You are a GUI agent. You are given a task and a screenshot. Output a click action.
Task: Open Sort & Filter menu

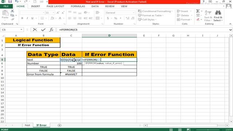(x=208, y=15)
